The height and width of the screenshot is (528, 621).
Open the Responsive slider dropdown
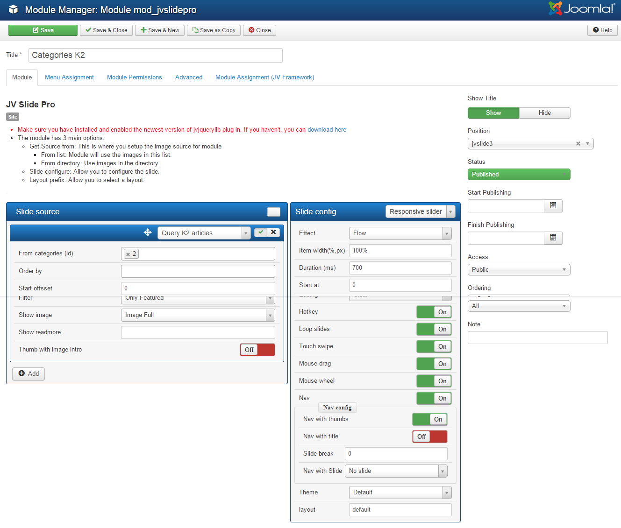pos(420,211)
